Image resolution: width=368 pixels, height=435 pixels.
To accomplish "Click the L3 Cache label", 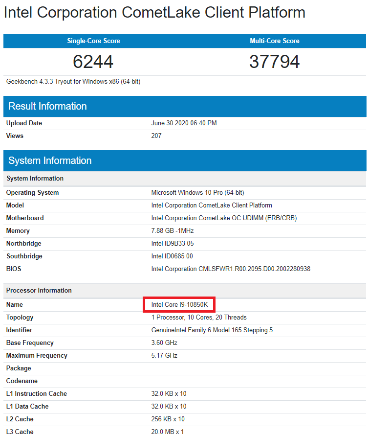I will 20,432.
